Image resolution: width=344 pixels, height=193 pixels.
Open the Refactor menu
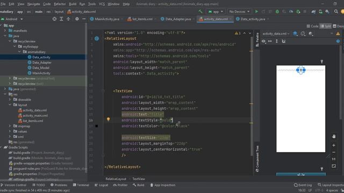pyautogui.click(x=60, y=4)
